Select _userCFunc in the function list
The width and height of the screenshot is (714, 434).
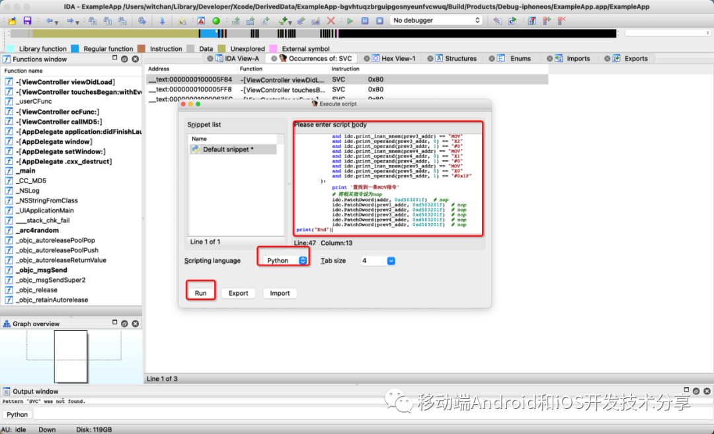tap(71, 101)
